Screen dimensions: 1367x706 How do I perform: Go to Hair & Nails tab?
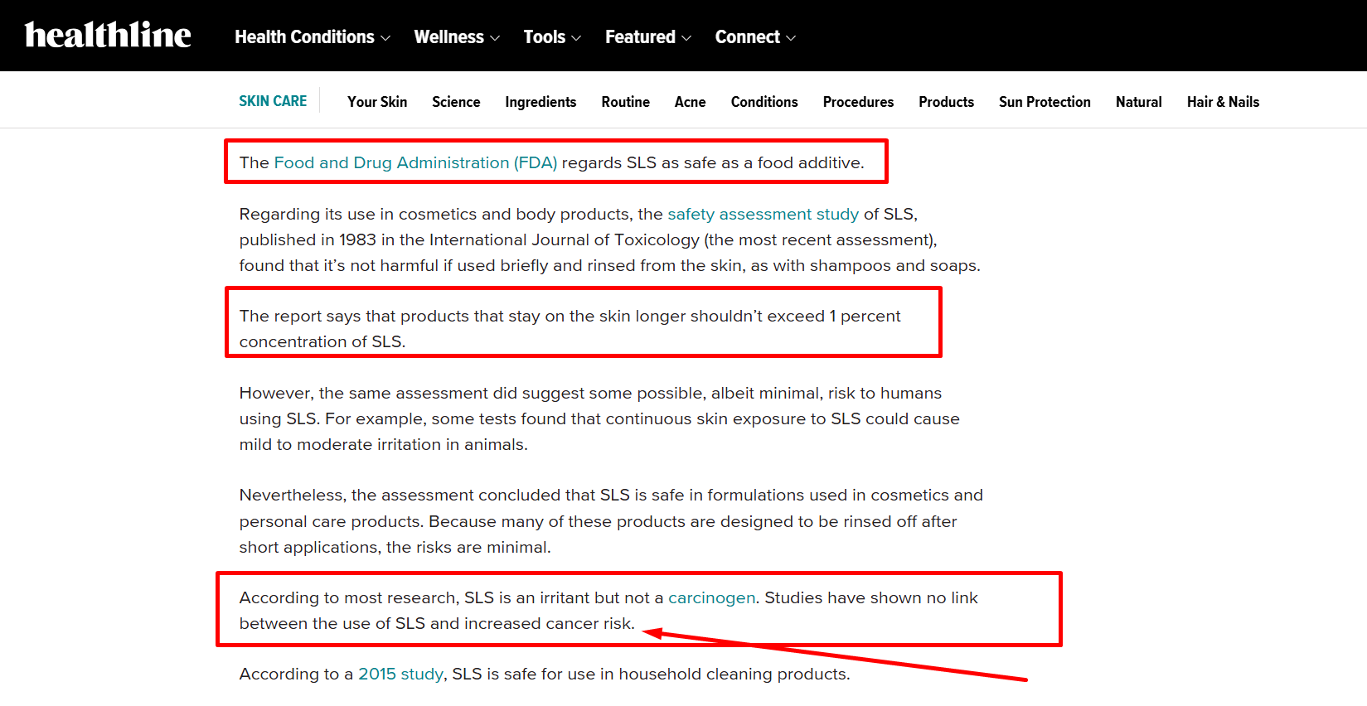pos(1223,102)
